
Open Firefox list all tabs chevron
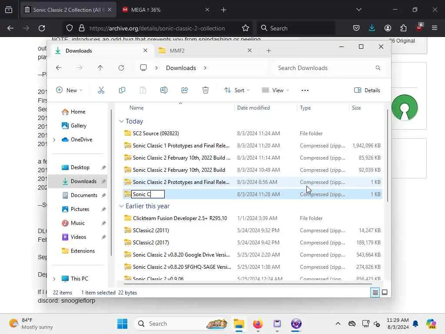click(359, 10)
